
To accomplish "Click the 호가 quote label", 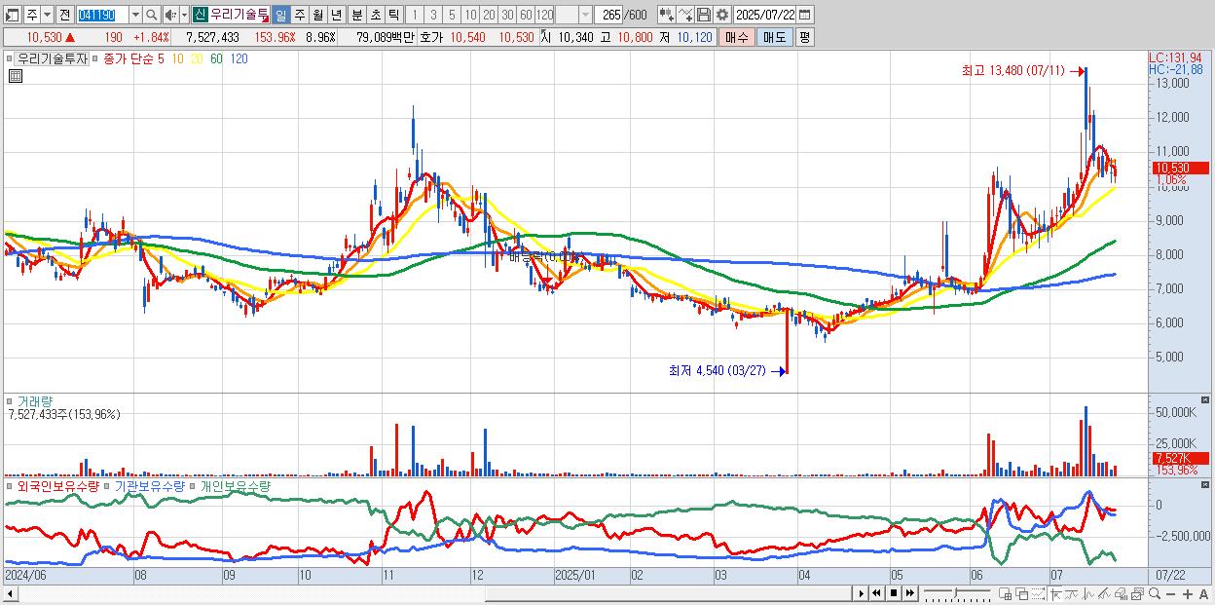I will point(431,37).
